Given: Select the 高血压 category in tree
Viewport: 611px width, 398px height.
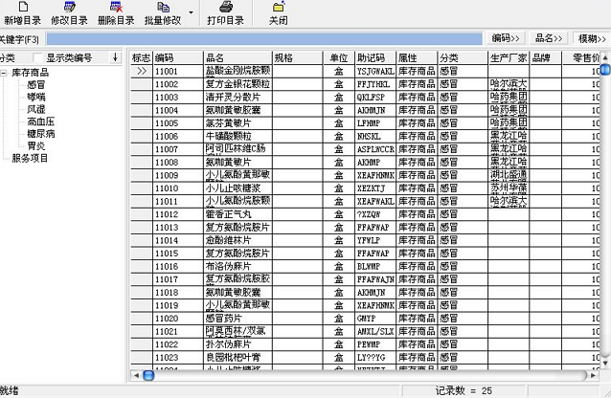Looking at the screenshot, I should point(41,122).
